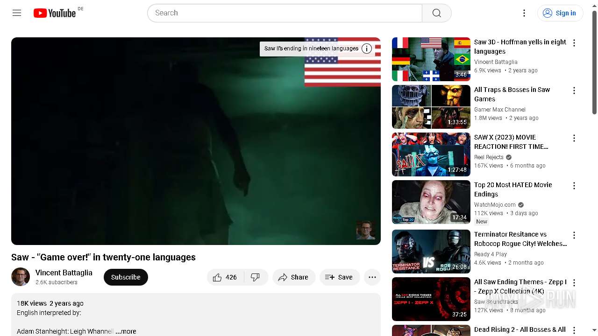Share this video
The height and width of the screenshot is (336, 598).
click(293, 277)
